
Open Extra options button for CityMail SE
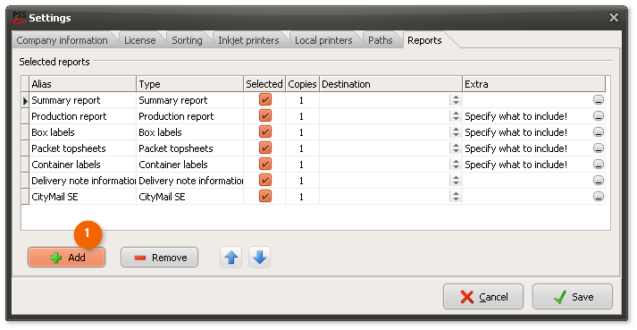(598, 196)
